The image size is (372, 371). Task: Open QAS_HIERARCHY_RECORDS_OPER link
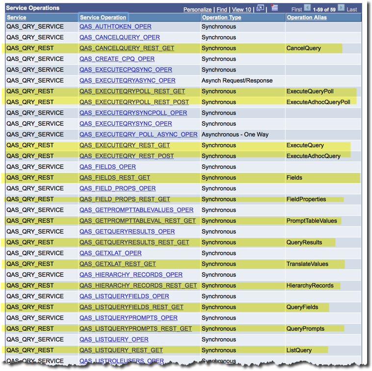click(131, 275)
